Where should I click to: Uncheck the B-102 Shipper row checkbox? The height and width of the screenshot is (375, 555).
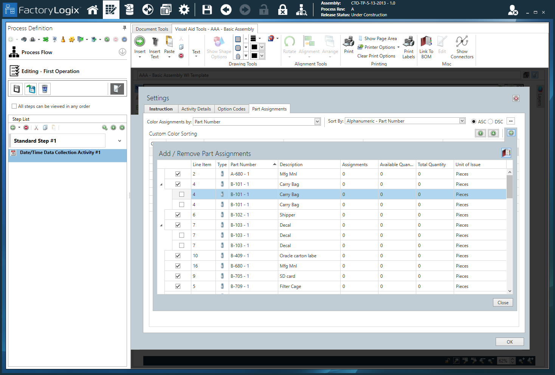[x=178, y=215]
